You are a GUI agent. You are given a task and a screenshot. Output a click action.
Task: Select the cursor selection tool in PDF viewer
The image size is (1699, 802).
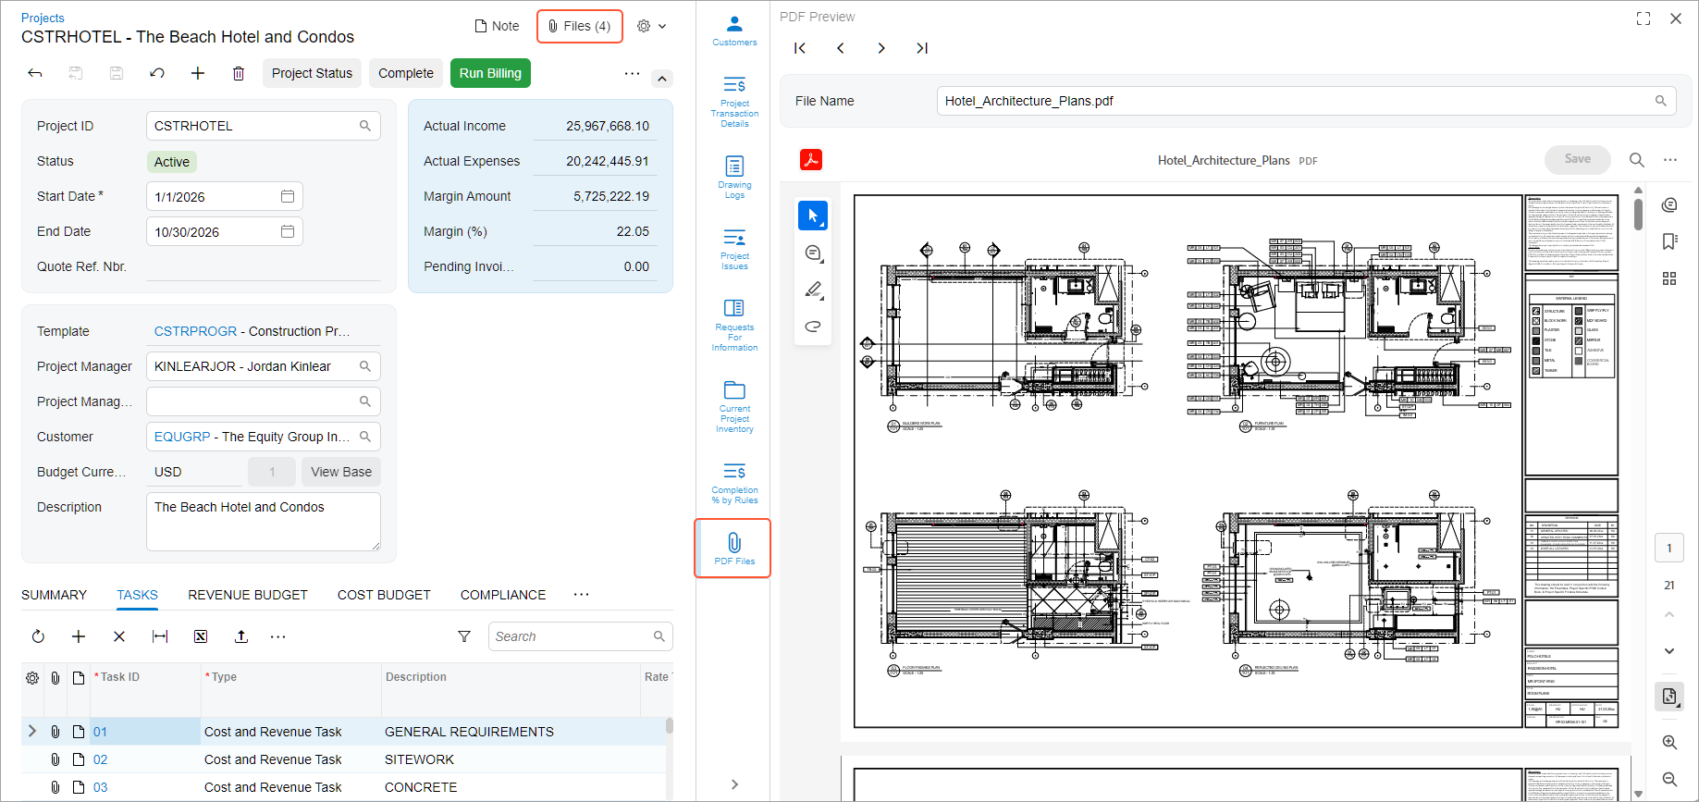tap(813, 216)
